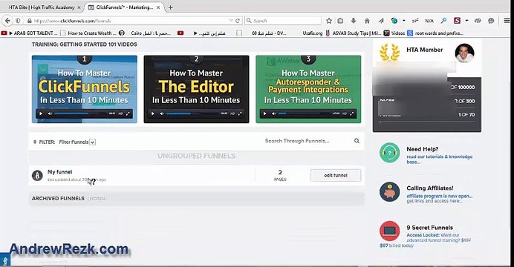This screenshot has width=514, height=267.
Task: Play the Autoresponder & Payment Integrations video
Action: click(265, 113)
